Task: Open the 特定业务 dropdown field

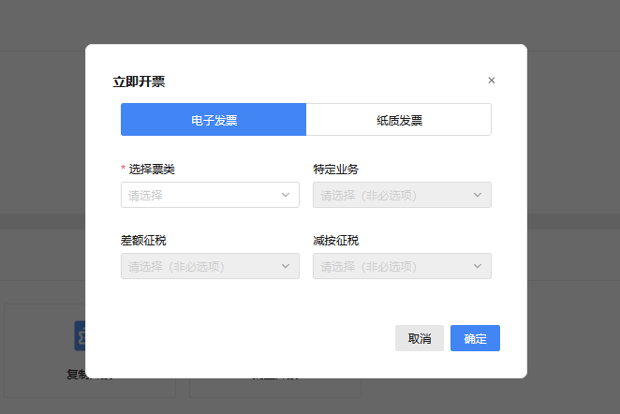Action: [393, 195]
